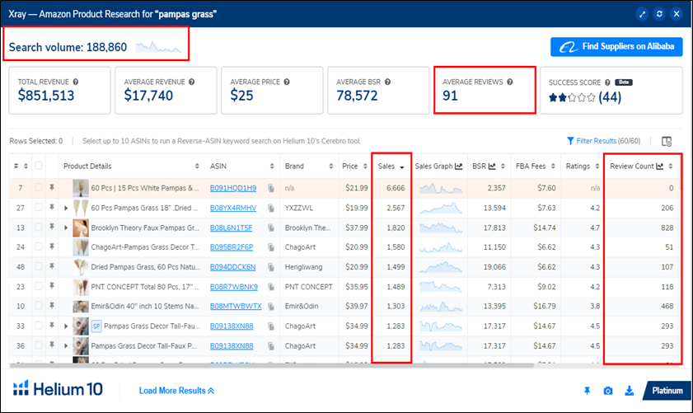Viewport: 693px width, 413px height.
Task: Pin the 60 Pcs White Pampas row
Action: point(52,187)
